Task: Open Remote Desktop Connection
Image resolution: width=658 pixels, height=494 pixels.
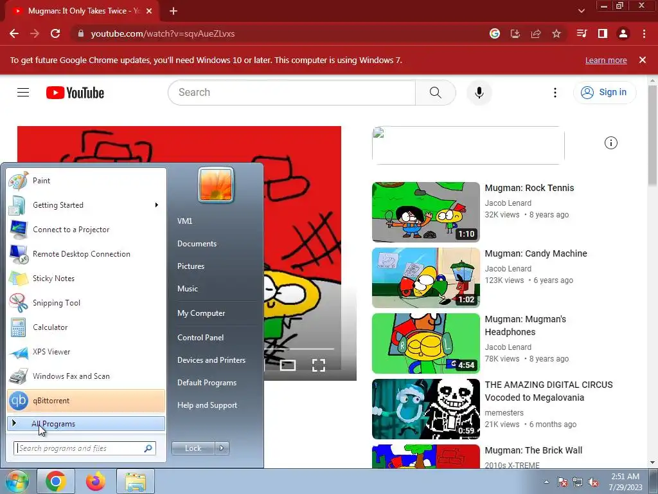Action: coord(86,253)
